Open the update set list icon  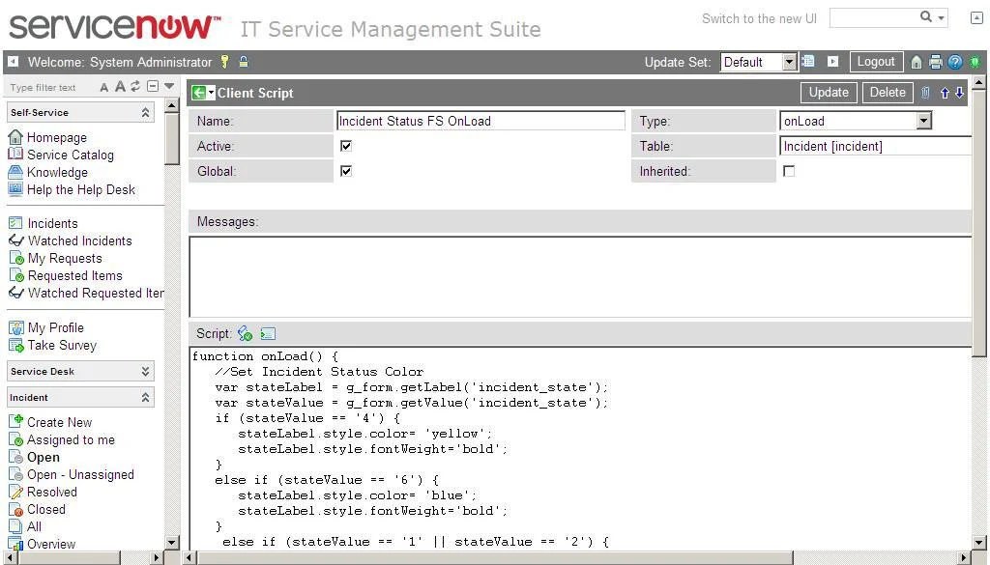click(x=808, y=61)
